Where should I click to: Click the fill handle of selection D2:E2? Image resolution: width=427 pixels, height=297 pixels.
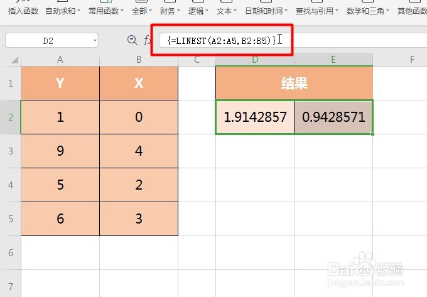tap(372, 134)
